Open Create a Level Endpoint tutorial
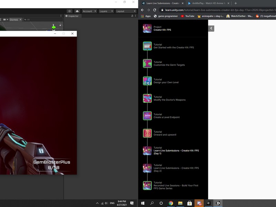This screenshot has height=207, width=276. click(167, 117)
